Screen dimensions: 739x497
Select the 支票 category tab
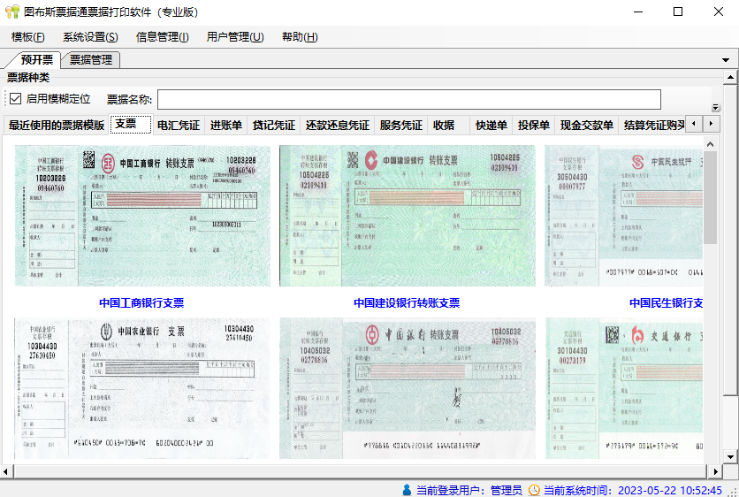131,124
